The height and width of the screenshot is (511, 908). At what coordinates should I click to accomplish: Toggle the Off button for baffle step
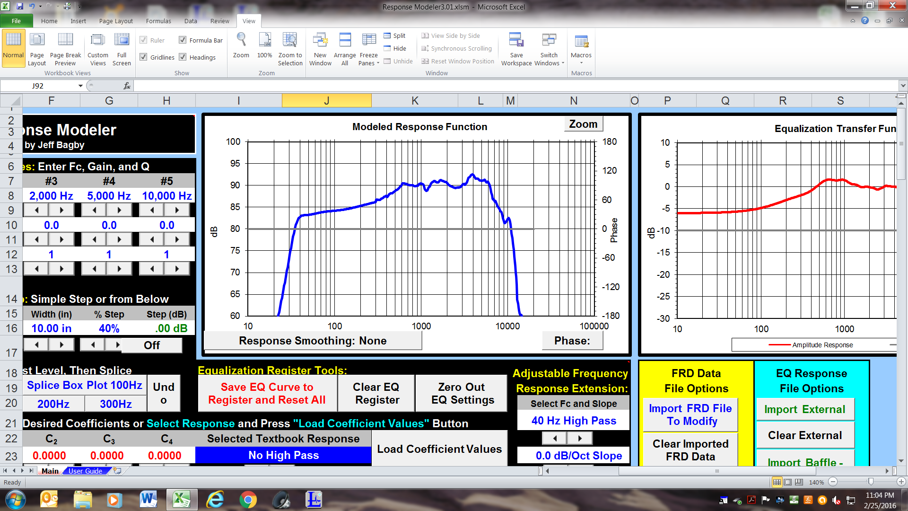(152, 345)
